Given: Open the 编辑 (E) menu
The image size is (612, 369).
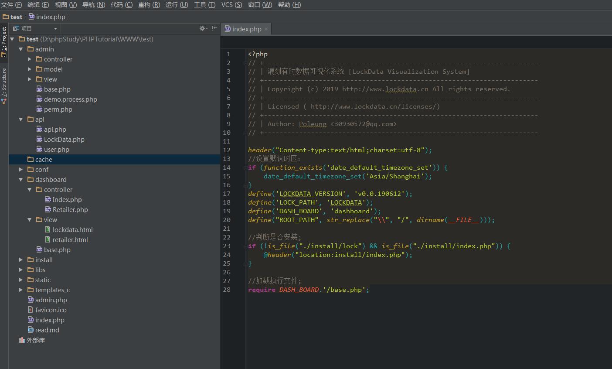Looking at the screenshot, I should coord(38,5).
